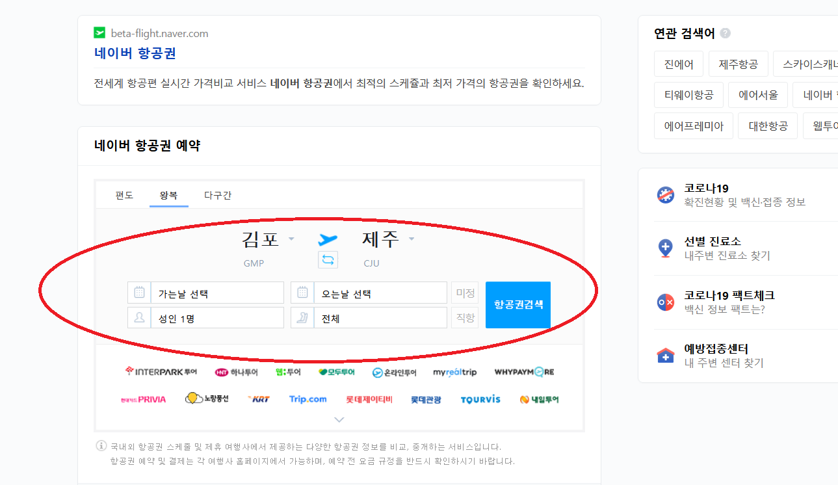
Task: Open the 롯데제이티비 partner logo
Action: (369, 399)
